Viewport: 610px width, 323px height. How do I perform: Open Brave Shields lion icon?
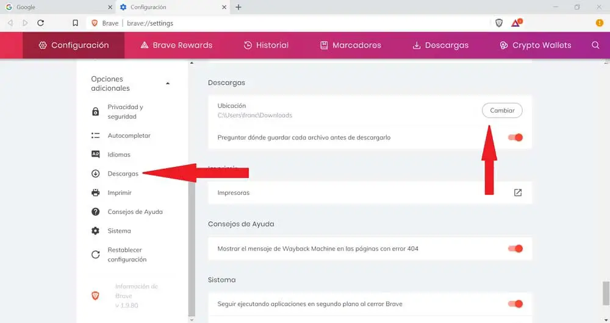coord(499,23)
